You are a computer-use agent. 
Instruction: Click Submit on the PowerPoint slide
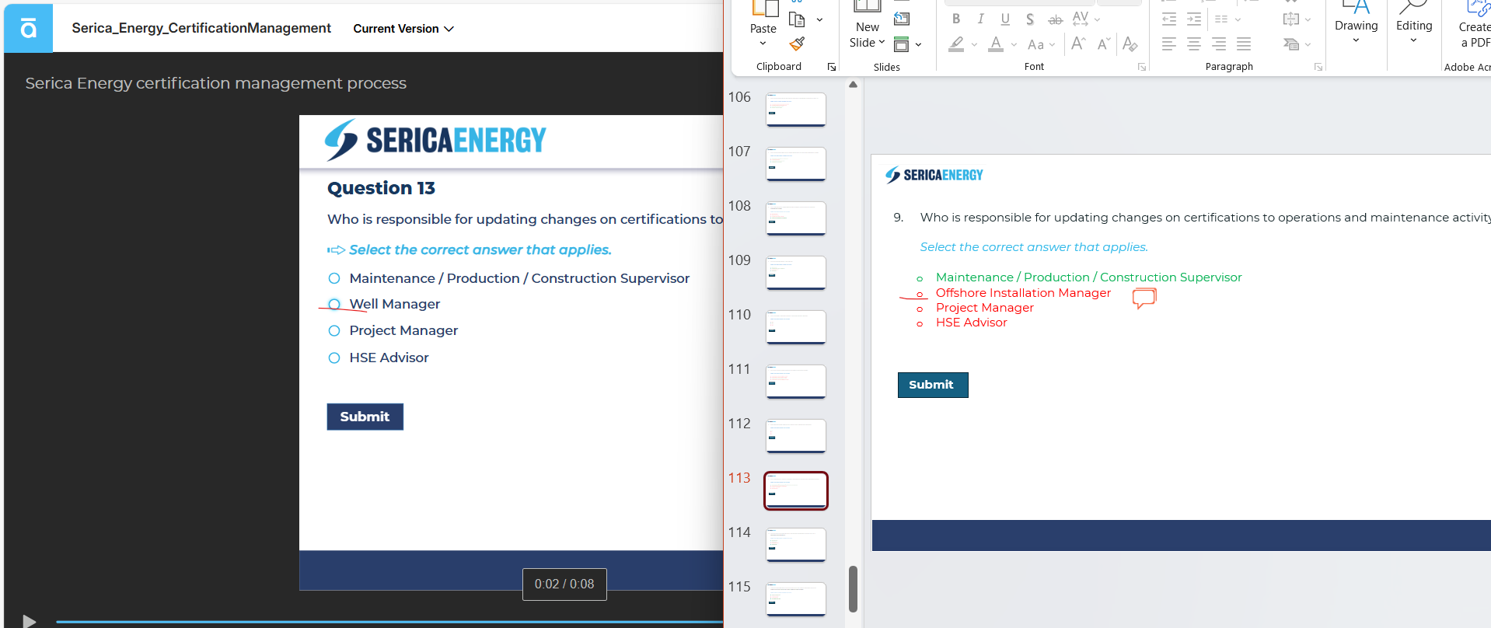[x=933, y=385]
